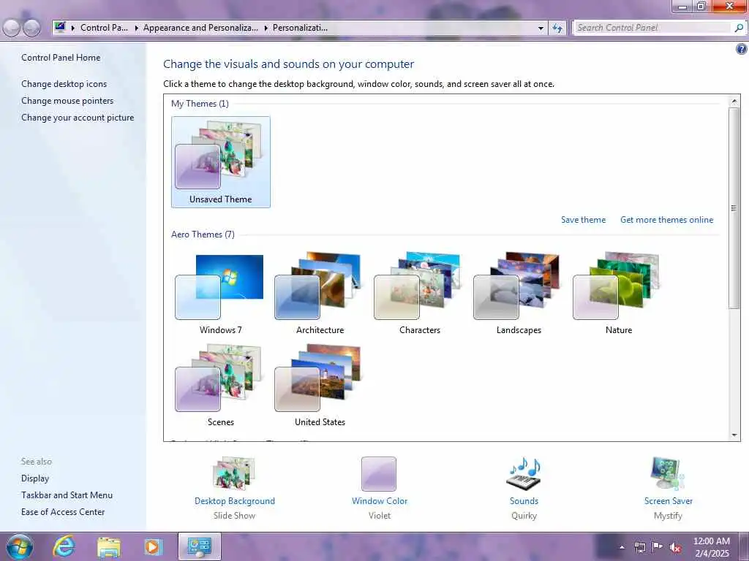Click the Control Panel taskbar button
The width and height of the screenshot is (749, 561).
tap(200, 546)
